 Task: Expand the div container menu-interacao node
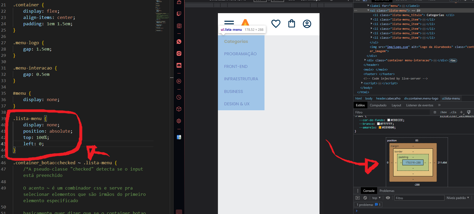pos(365,60)
